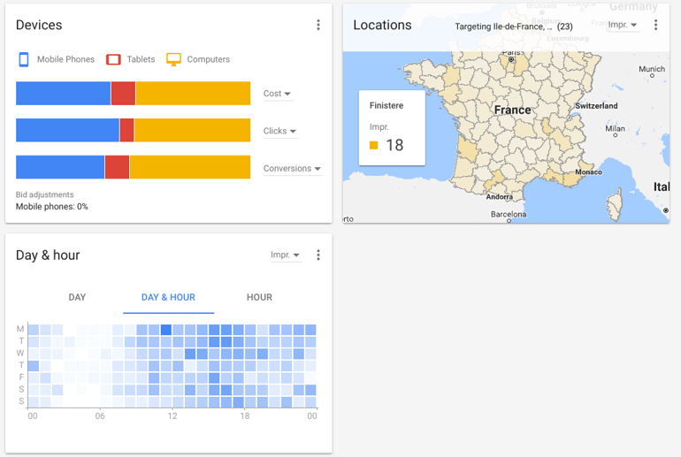Click the blue mobile segment of Cost bar

point(63,94)
